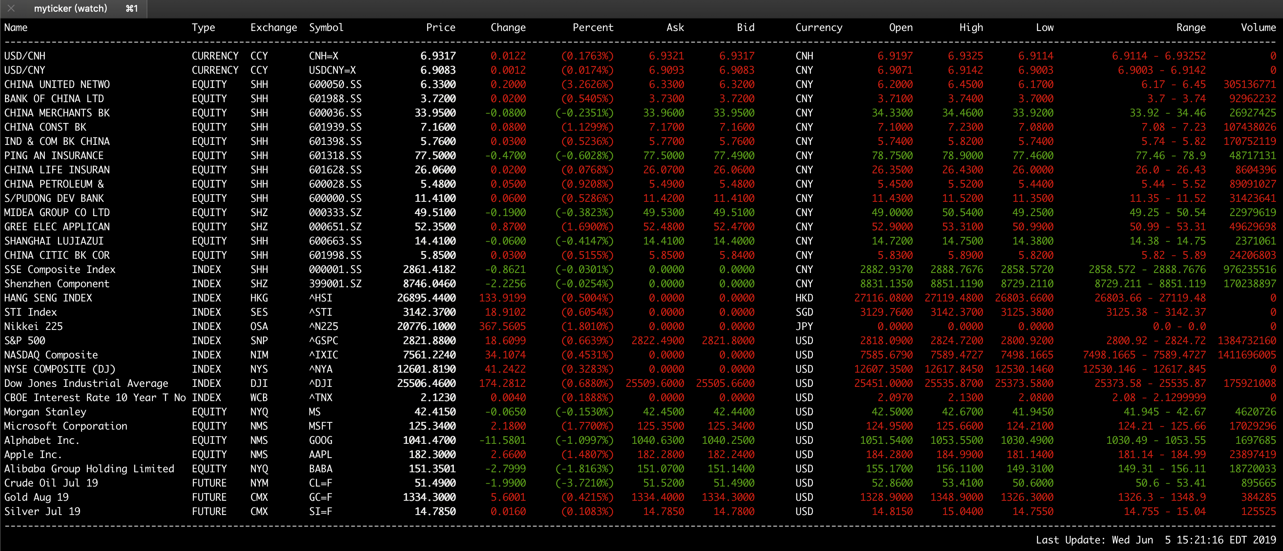The image size is (1283, 551).
Task: Click the Percent column header
Action: [x=593, y=27]
